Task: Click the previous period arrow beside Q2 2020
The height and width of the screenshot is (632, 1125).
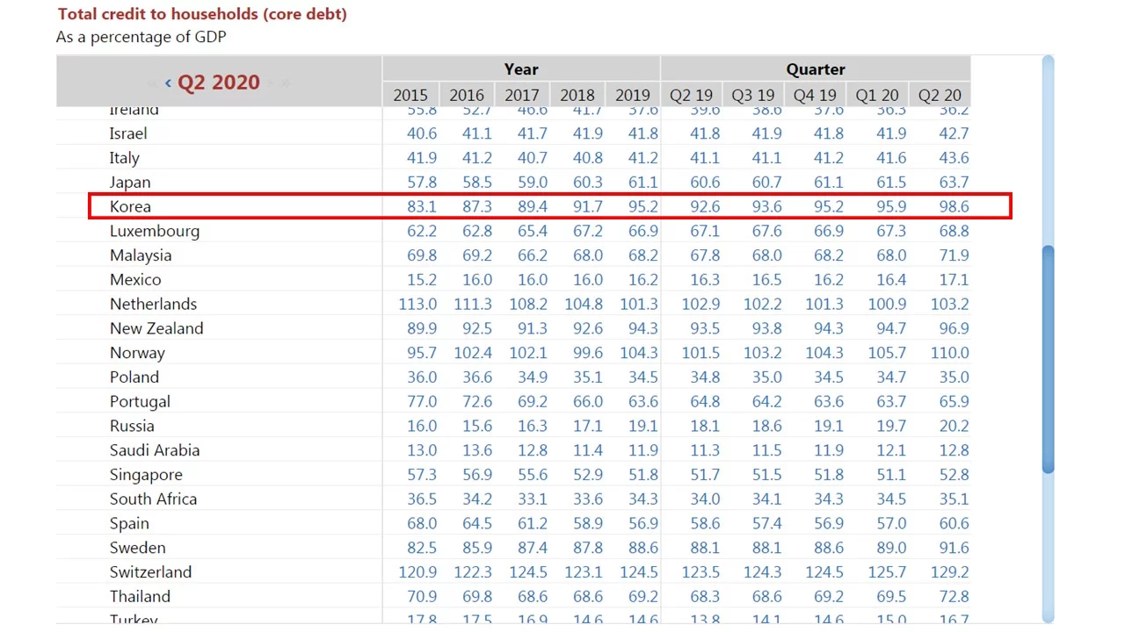Action: [168, 83]
